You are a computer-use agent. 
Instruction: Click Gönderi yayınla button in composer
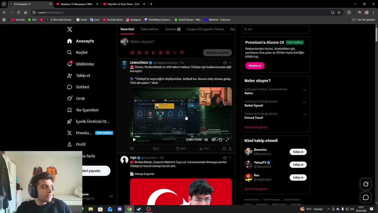point(217,53)
